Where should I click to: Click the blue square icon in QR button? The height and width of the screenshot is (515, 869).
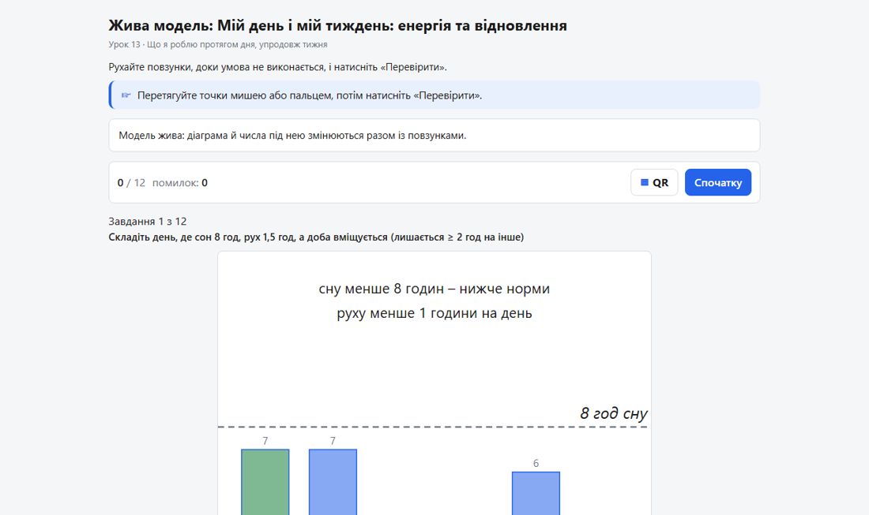coord(645,182)
